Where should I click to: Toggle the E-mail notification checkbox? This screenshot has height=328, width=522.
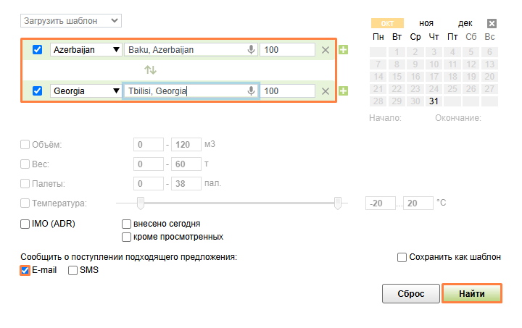coord(25,270)
